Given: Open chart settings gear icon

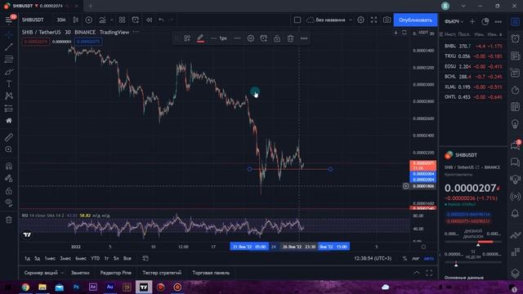Looking at the screenshot, I should coord(360,20).
